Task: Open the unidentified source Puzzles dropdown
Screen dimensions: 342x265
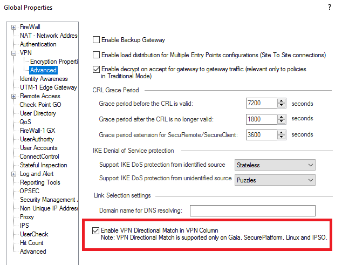Action: pos(275,180)
